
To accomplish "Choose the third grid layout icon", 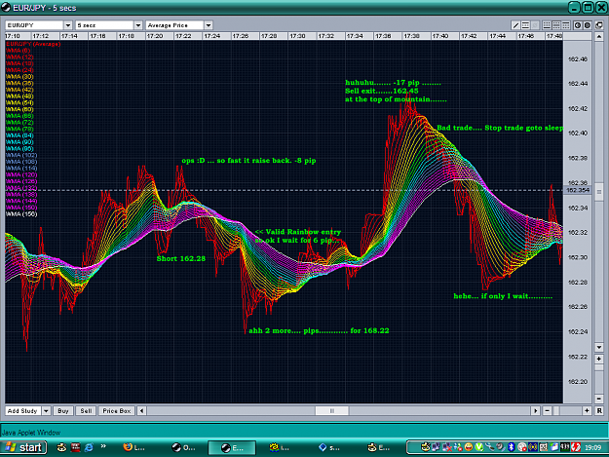I will 566,25.
